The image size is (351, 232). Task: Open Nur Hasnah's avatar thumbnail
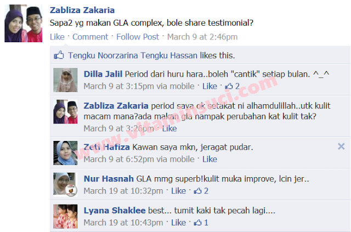[x=65, y=184]
